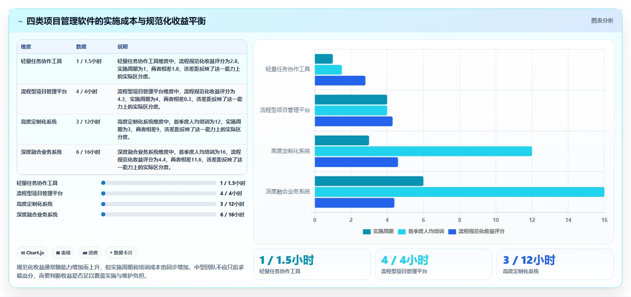Click the 6 / 16小时 progress value
Image resolution: width=631 pixels, height=297 pixels.
point(232,215)
